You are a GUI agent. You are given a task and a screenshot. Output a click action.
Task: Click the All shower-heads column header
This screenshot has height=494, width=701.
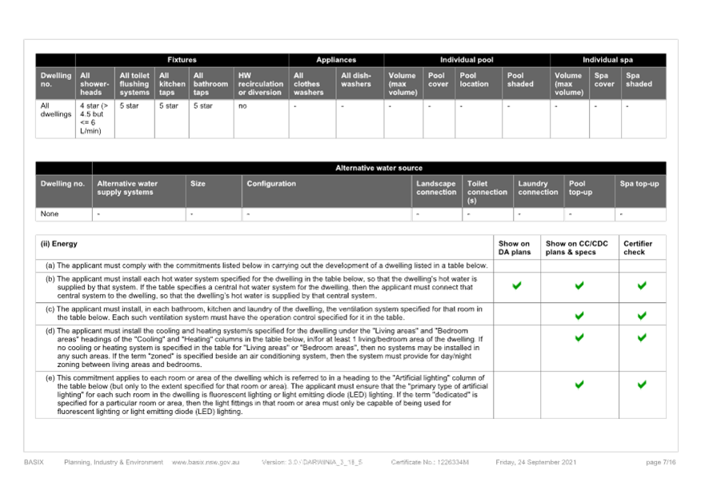95,83
